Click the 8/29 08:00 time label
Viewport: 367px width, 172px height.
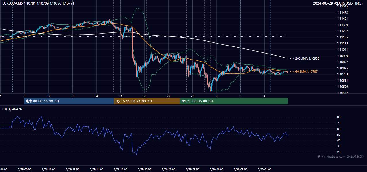24,169
